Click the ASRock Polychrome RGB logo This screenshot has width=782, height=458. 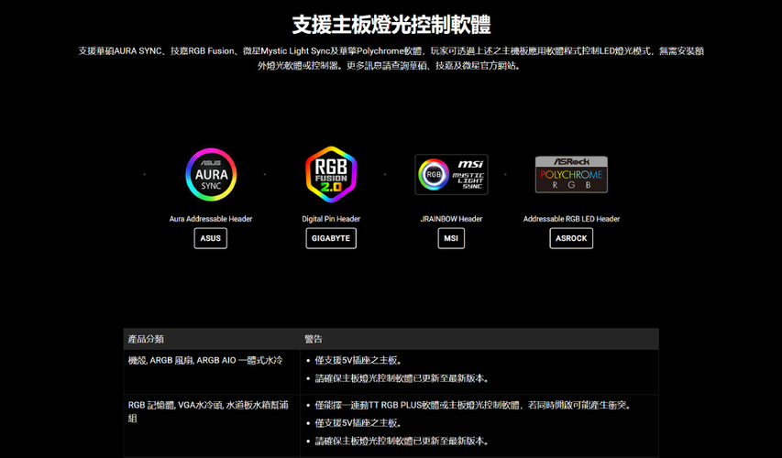click(571, 174)
